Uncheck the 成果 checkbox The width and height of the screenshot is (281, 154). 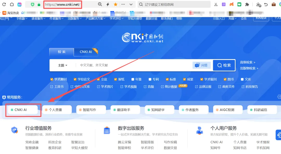184,79
